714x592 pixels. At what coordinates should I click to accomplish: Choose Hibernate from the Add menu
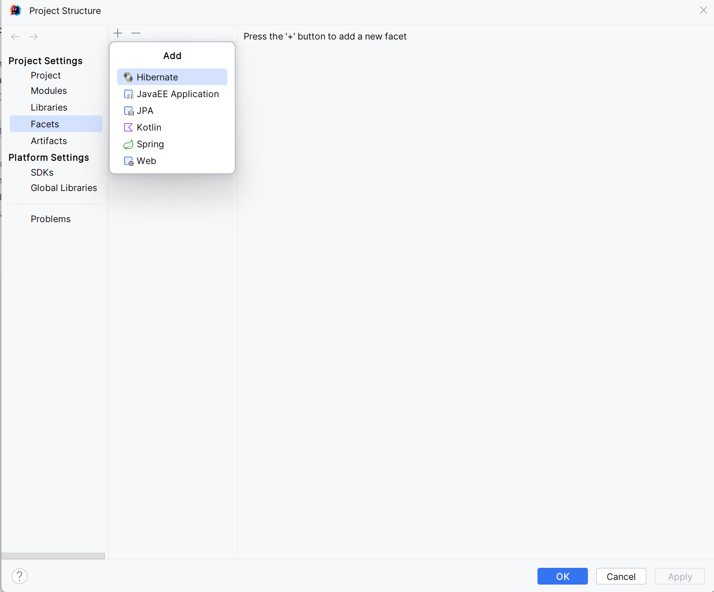[x=172, y=77]
